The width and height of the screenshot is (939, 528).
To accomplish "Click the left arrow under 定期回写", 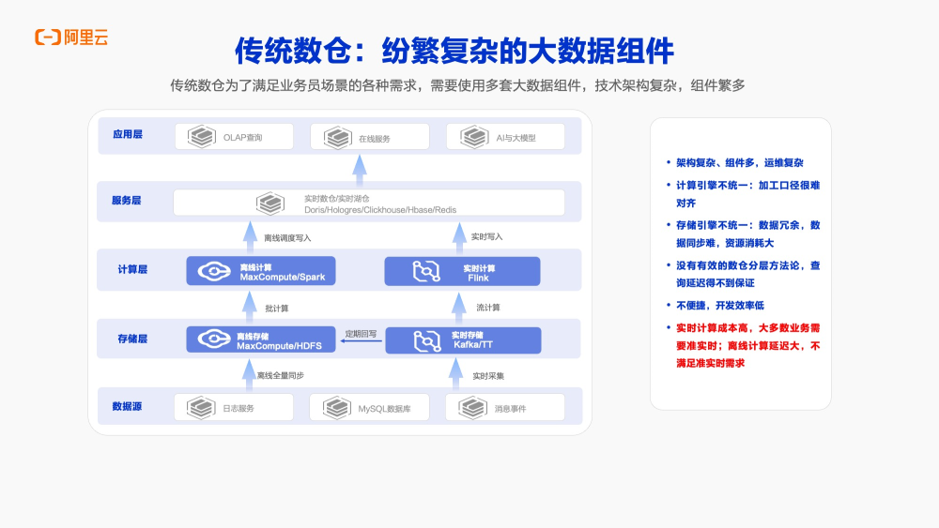I will [x=362, y=340].
